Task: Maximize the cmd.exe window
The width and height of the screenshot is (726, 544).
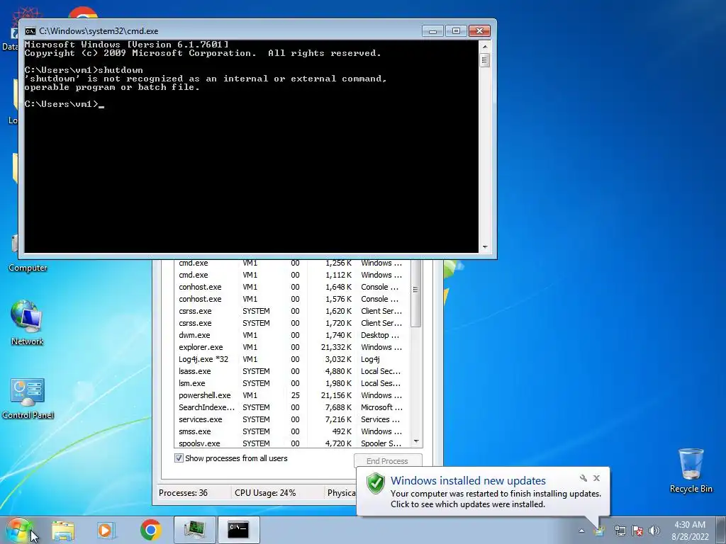Action: (x=456, y=31)
